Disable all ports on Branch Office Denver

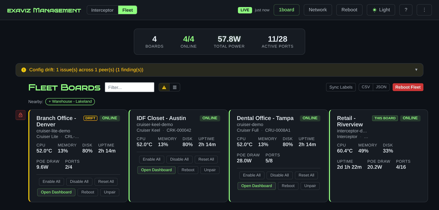click(79, 182)
